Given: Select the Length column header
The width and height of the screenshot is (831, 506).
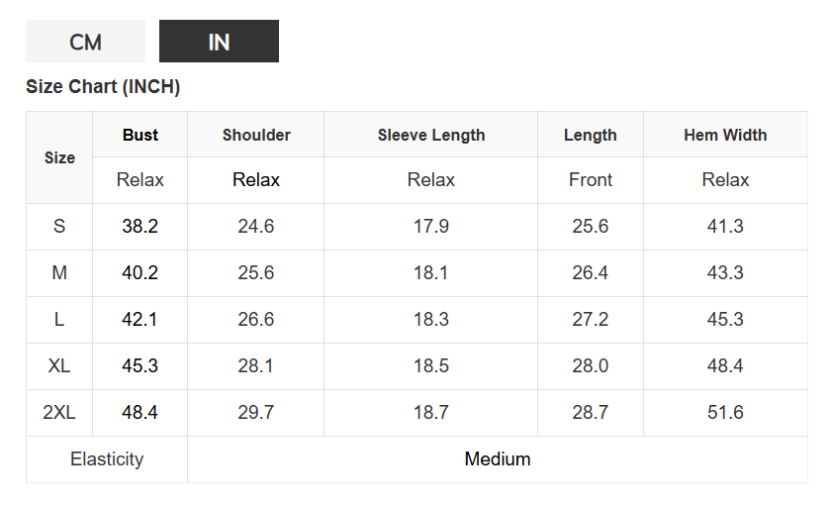Looking at the screenshot, I should [x=591, y=135].
